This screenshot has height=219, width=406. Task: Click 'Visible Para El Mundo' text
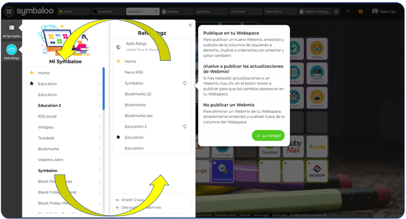(142, 50)
